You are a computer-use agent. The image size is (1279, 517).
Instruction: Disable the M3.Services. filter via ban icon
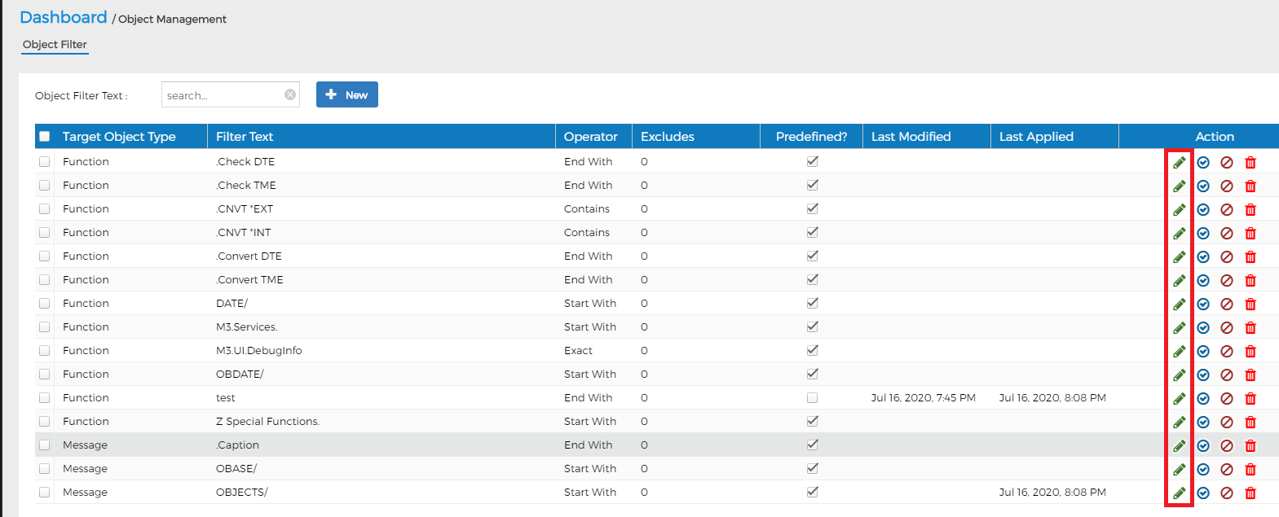coord(1227,327)
